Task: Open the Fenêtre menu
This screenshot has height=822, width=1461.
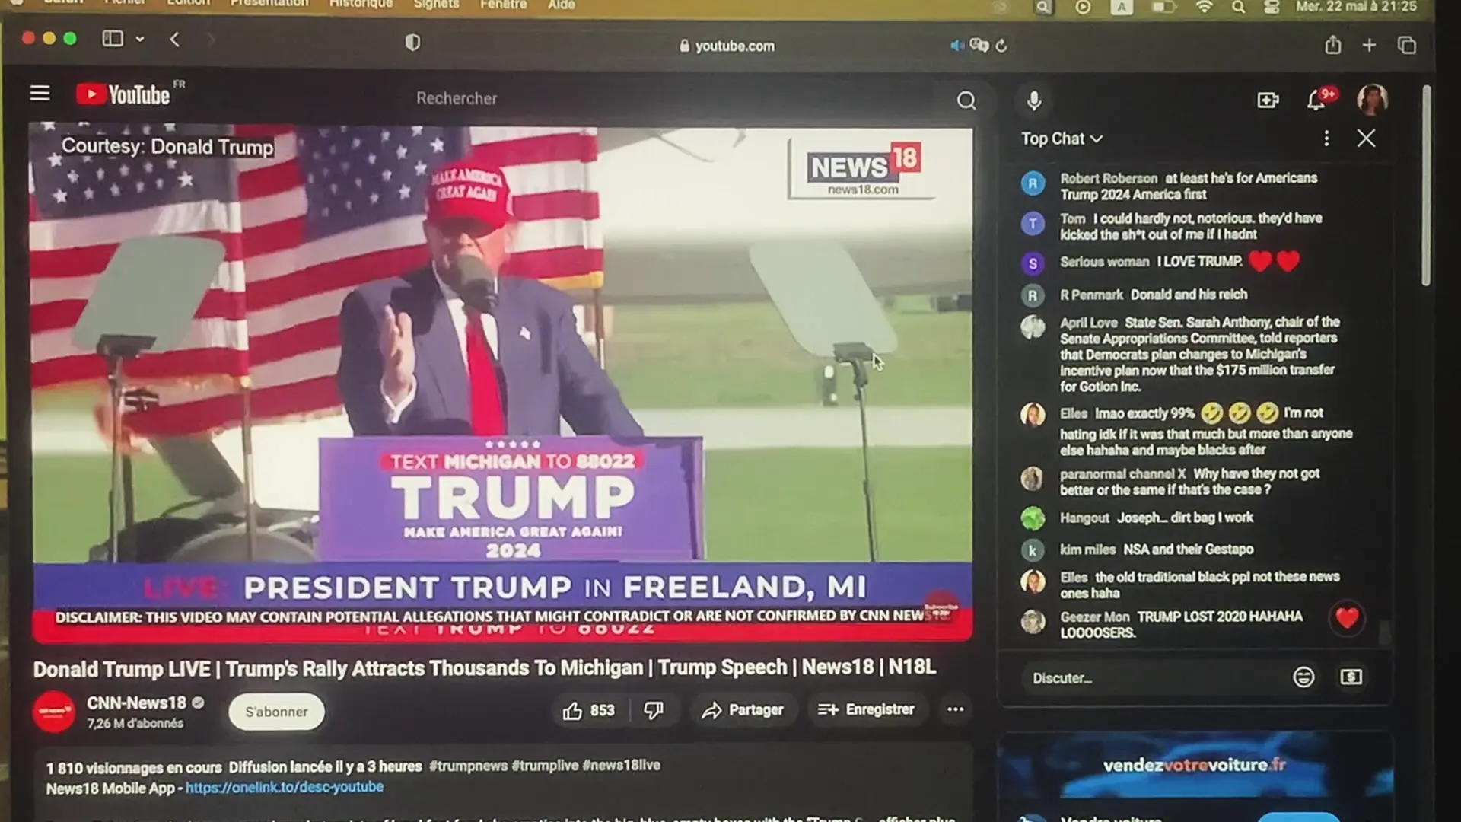Action: [503, 5]
